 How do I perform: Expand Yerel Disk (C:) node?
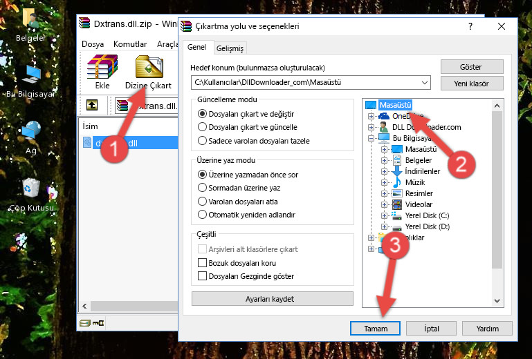(x=384, y=215)
